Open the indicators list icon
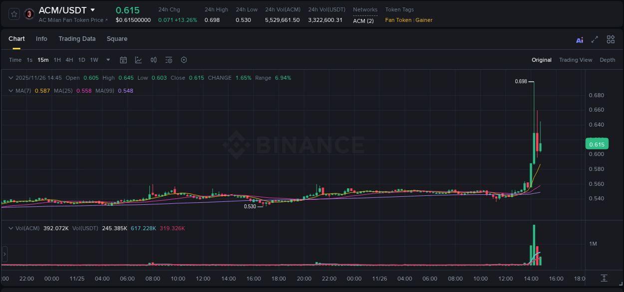This screenshot has width=624, height=292. [x=168, y=60]
